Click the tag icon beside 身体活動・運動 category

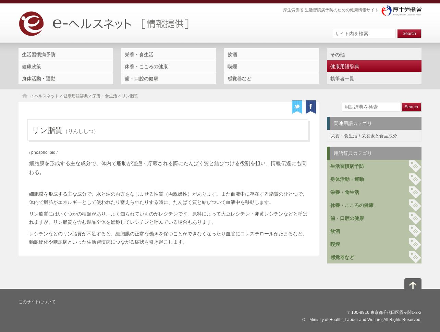pyautogui.click(x=415, y=179)
